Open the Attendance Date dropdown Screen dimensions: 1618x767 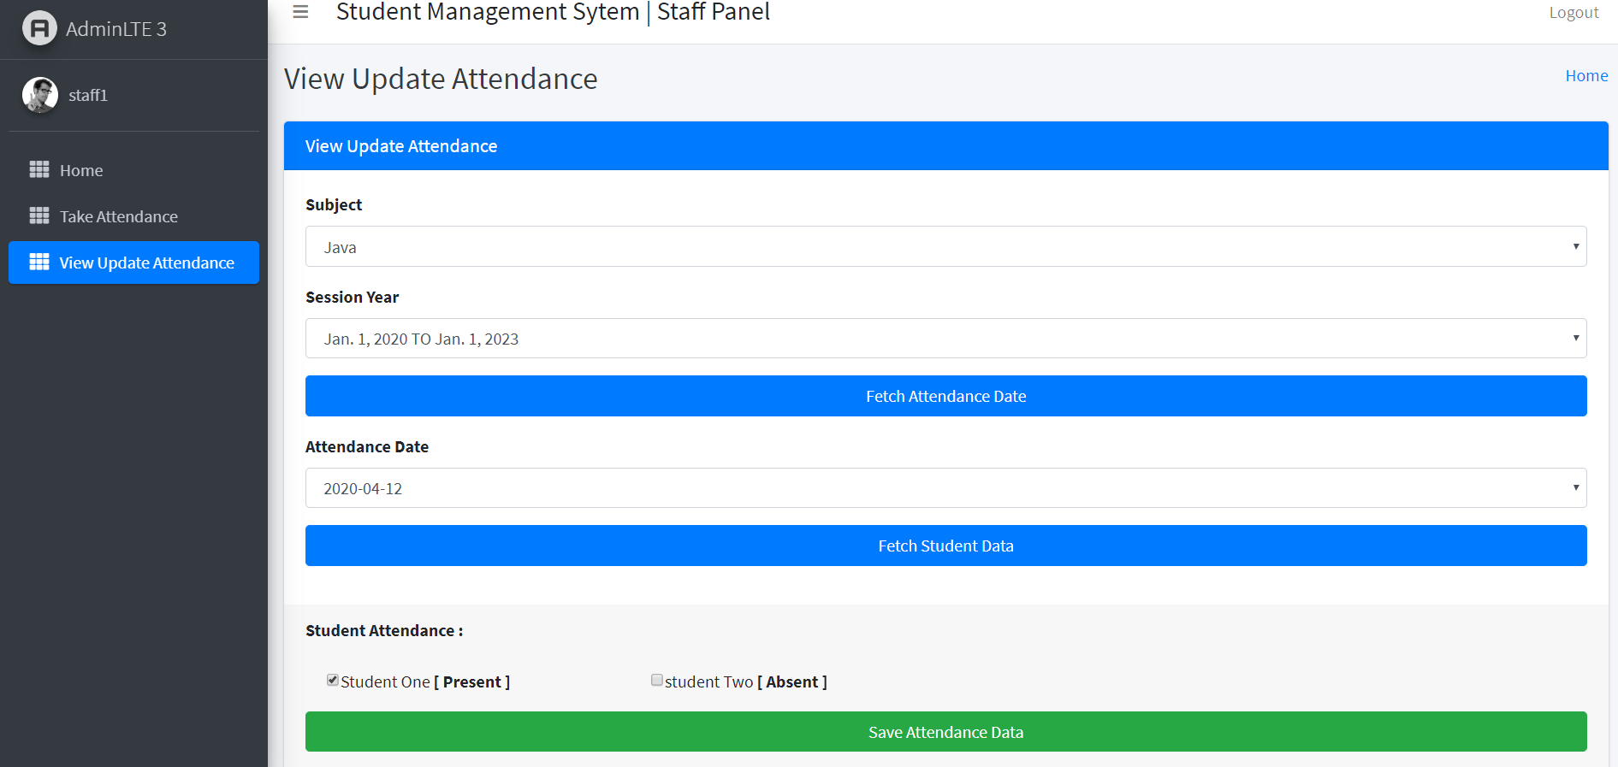coord(945,488)
